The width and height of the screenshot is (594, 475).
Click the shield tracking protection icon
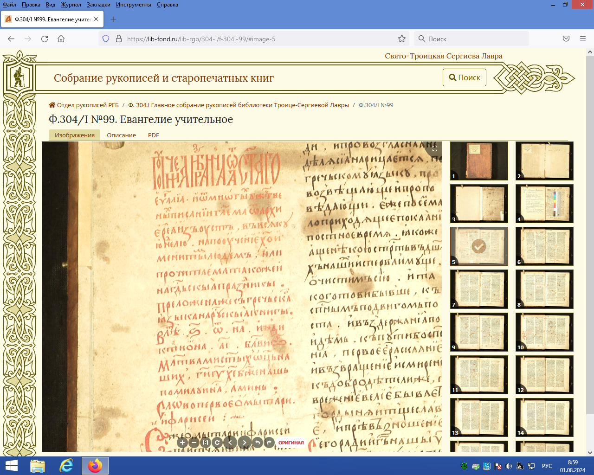pyautogui.click(x=106, y=39)
